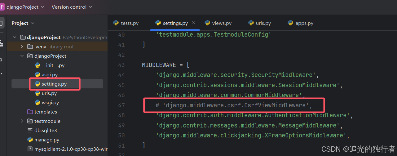The width and height of the screenshot is (397, 156).
Task: Click the Python icon on apps.py tab
Action: pyautogui.click(x=290, y=23)
